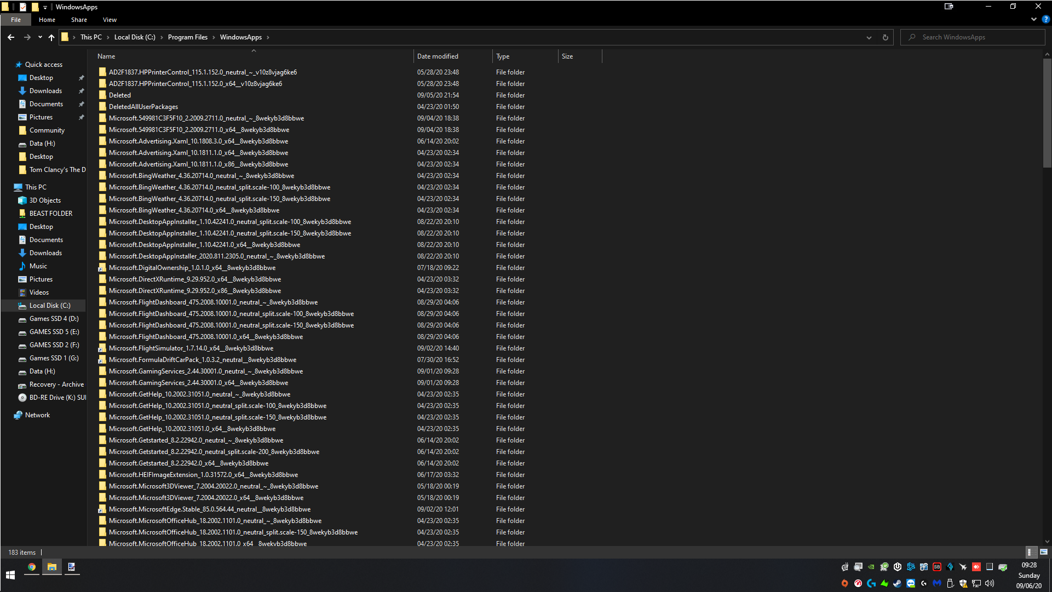Expand chevron after WindowsApps breadcrumb
The width and height of the screenshot is (1052, 592).
click(x=268, y=37)
